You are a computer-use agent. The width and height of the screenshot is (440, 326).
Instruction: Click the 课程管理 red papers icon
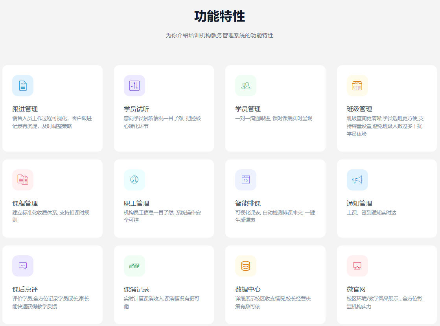pyautogui.click(x=23, y=180)
